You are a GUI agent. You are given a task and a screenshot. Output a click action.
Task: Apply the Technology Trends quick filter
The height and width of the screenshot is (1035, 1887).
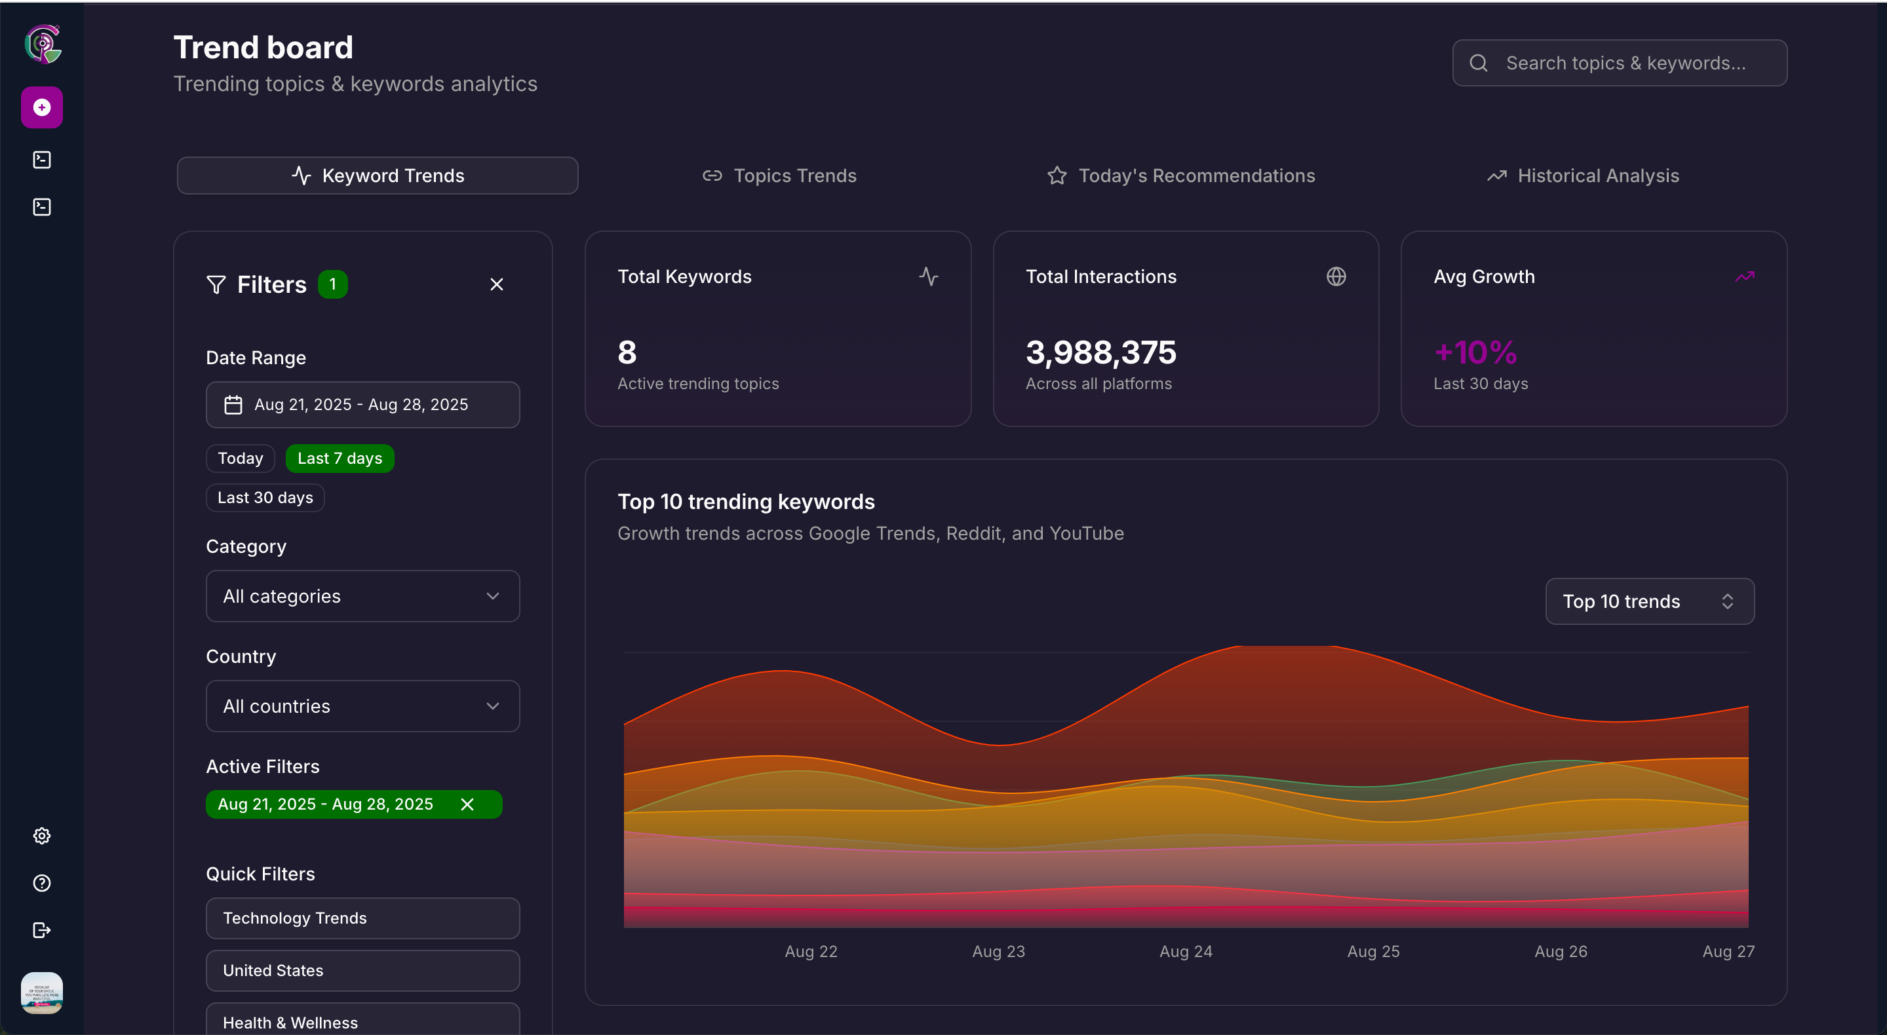[x=362, y=918]
